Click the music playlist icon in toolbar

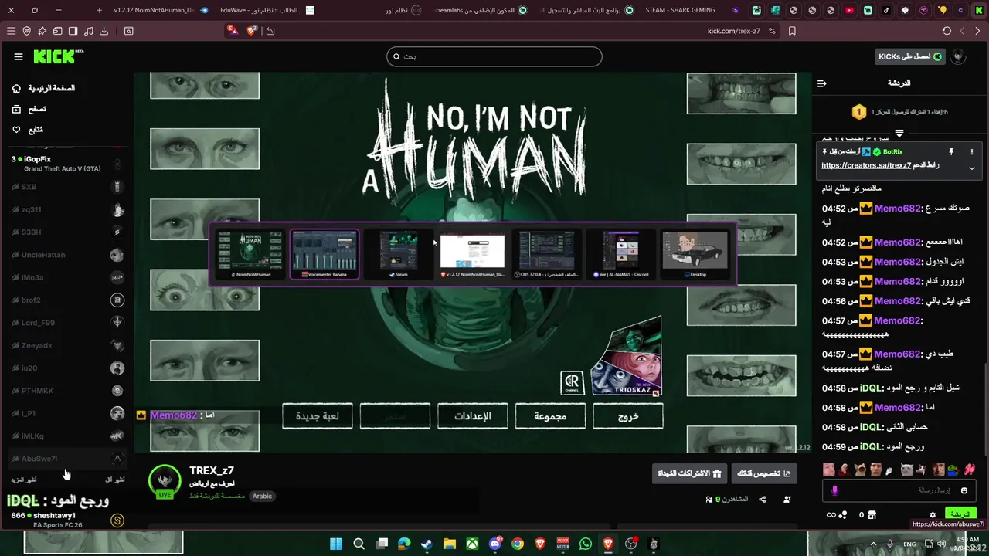(x=88, y=31)
